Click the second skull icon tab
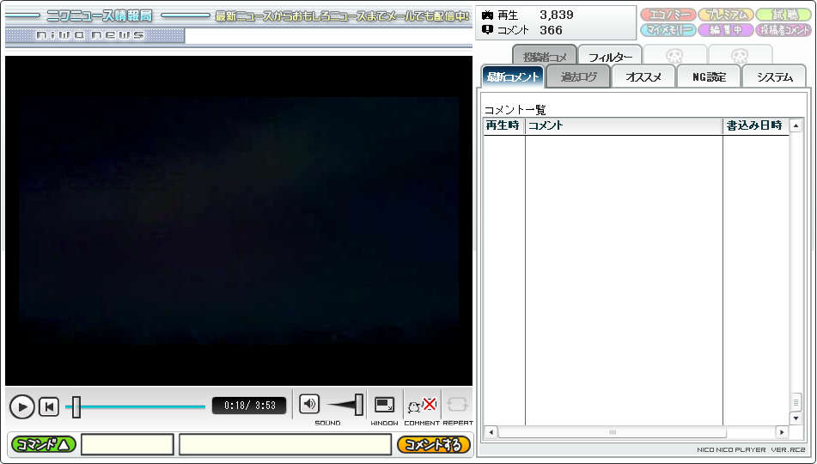 pos(740,55)
